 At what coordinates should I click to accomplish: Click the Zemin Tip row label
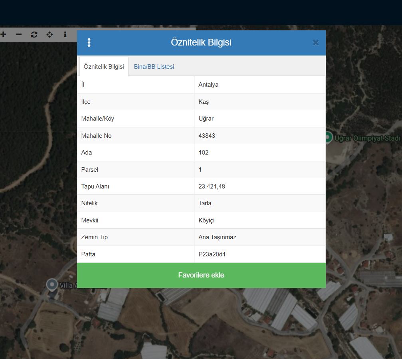pyautogui.click(x=94, y=237)
